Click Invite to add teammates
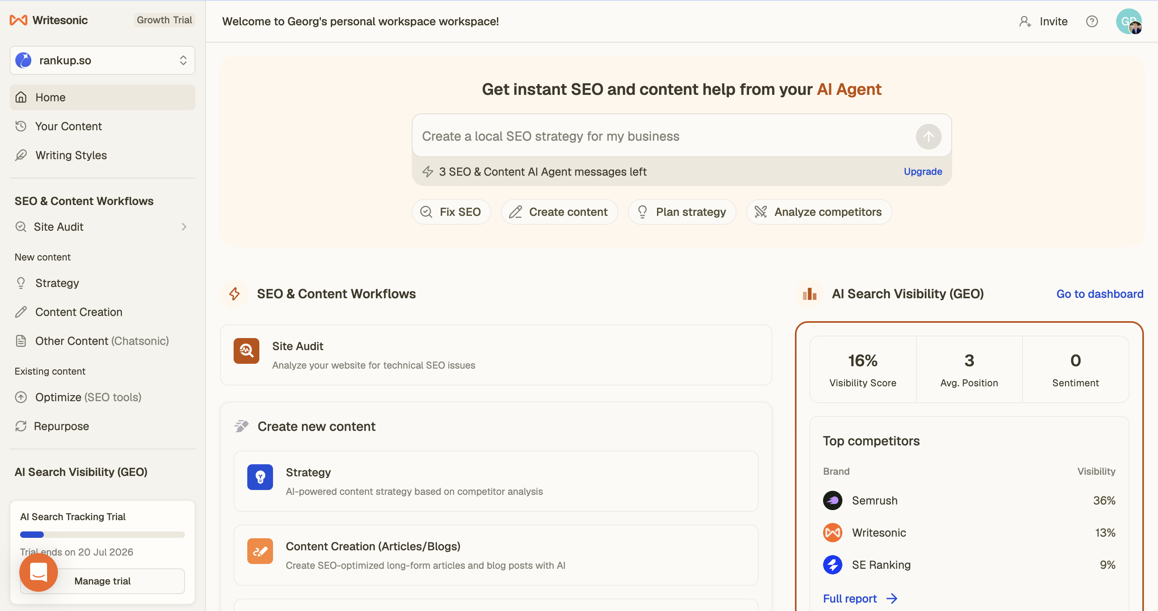1158x611 pixels. (1043, 21)
